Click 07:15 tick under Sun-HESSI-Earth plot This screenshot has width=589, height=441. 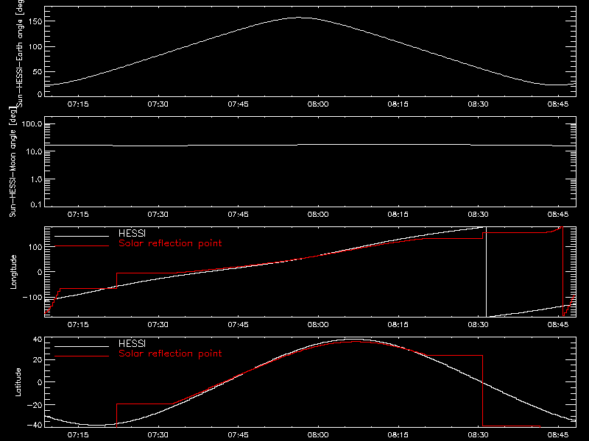click(x=78, y=104)
